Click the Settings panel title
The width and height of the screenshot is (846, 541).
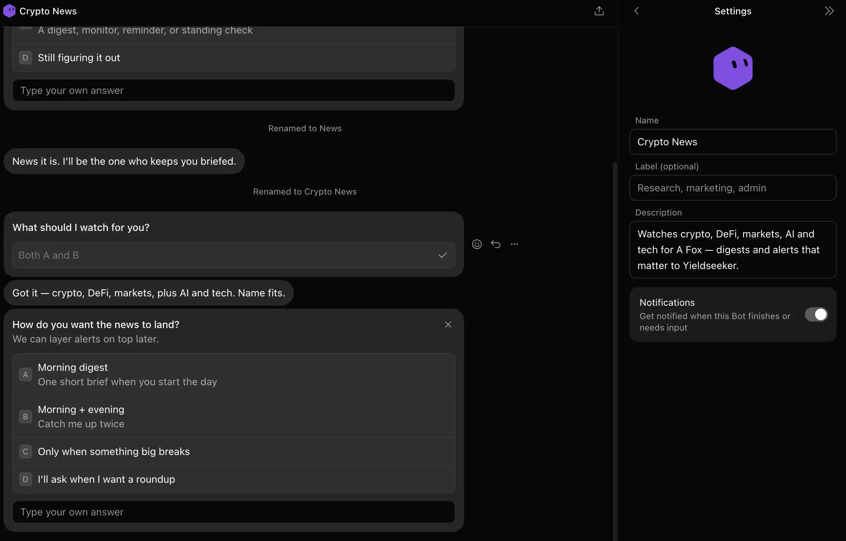[733, 11]
